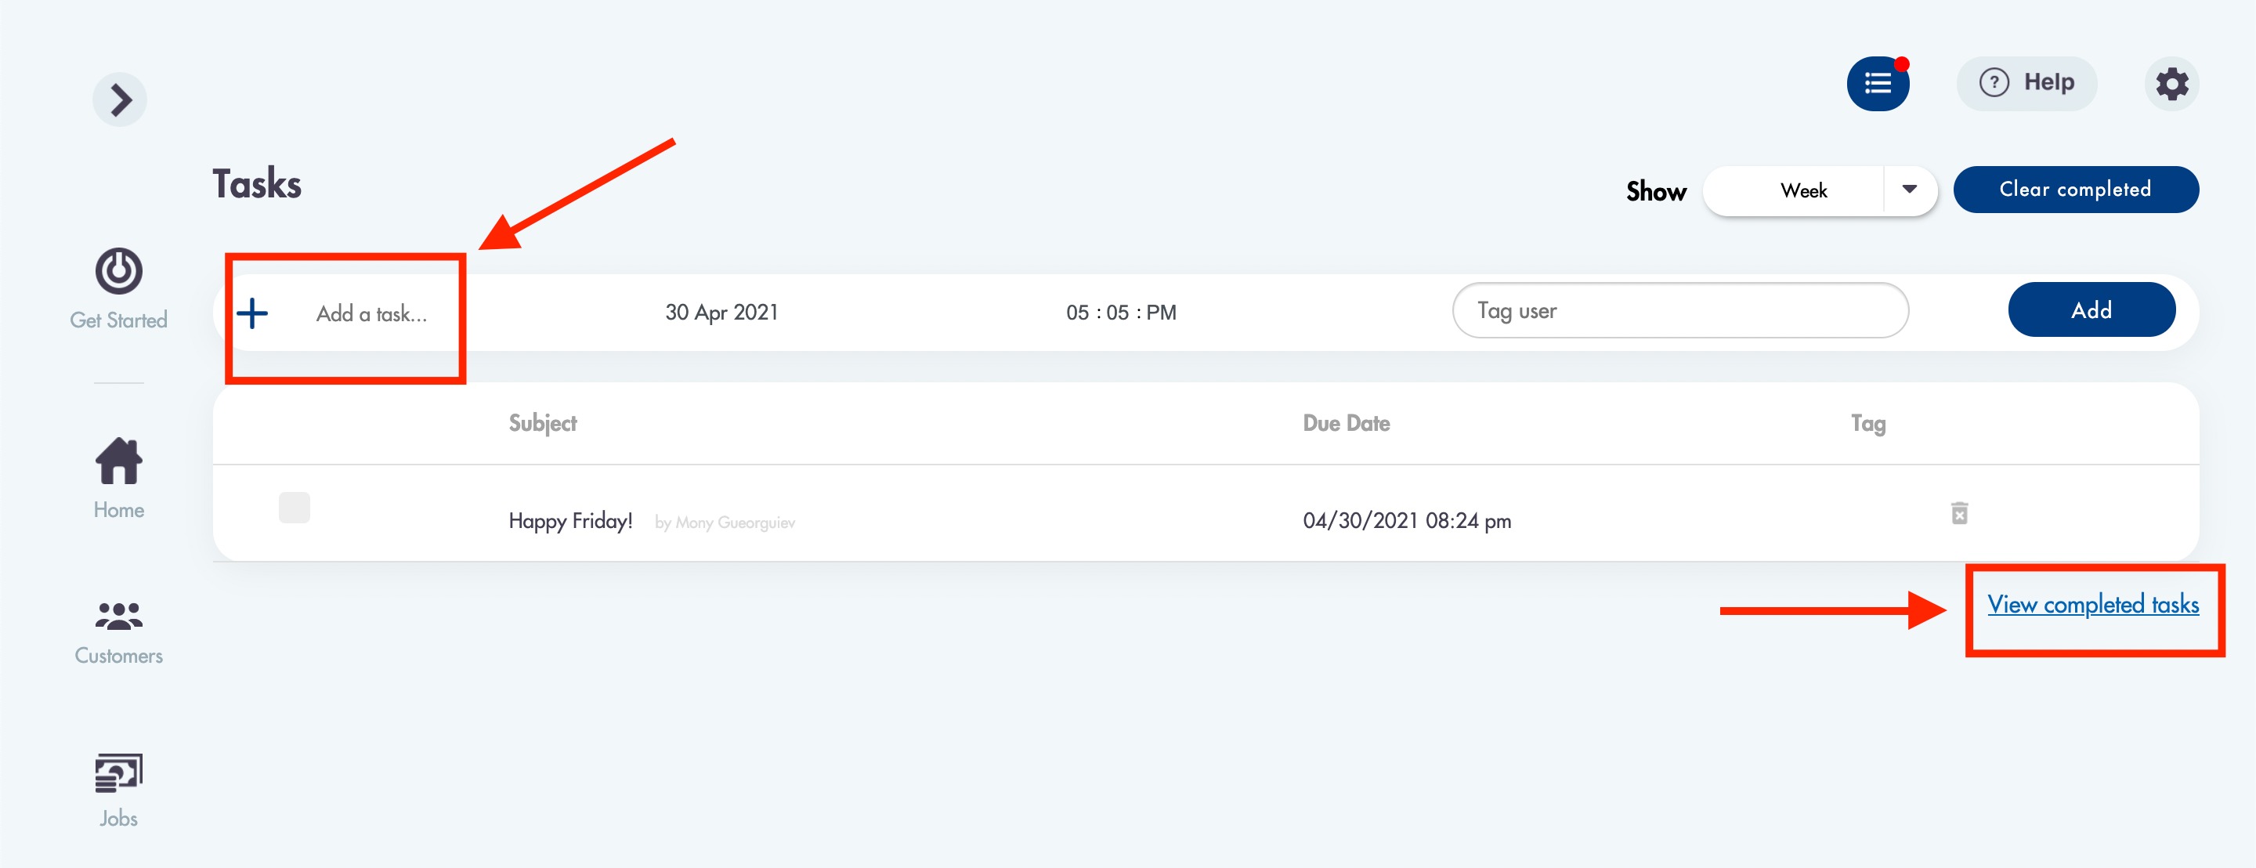Focus the Tag user field
Screen dimensions: 2256x868
[1679, 311]
